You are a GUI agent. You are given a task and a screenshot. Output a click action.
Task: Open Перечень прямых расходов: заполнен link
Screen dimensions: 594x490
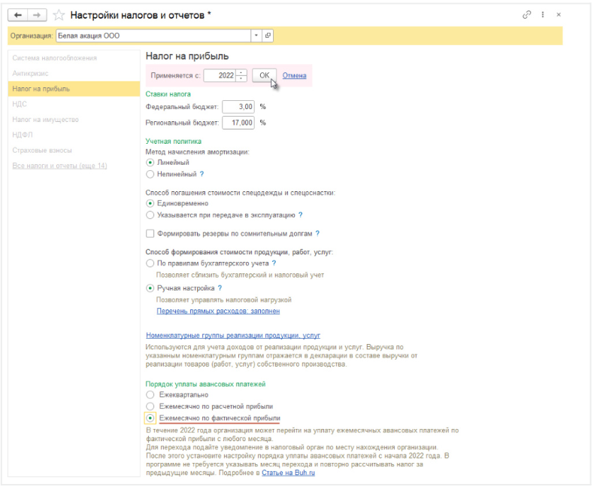tap(218, 311)
